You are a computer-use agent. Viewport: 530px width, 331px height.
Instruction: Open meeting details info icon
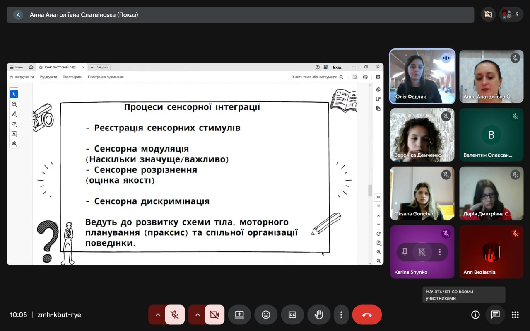(x=475, y=314)
